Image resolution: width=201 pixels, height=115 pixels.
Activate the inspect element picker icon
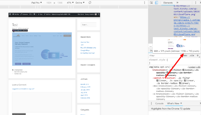(x=151, y=3)
